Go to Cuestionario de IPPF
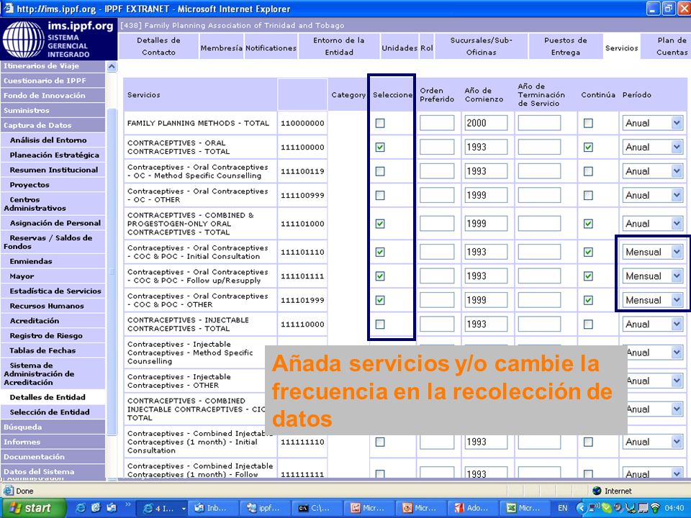 (53, 81)
